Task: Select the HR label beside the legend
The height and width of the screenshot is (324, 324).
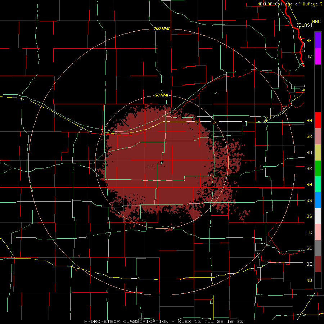Action: [x=309, y=168]
